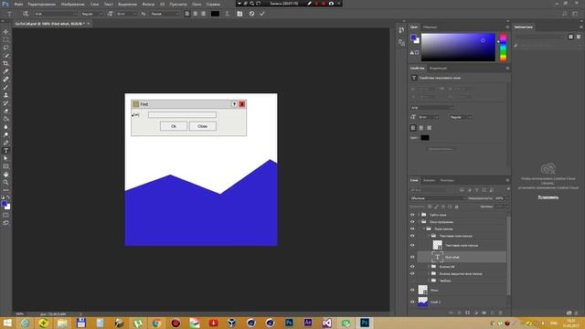Select the Rectangular Marquee tool
585x329 pixels.
pos(5,39)
